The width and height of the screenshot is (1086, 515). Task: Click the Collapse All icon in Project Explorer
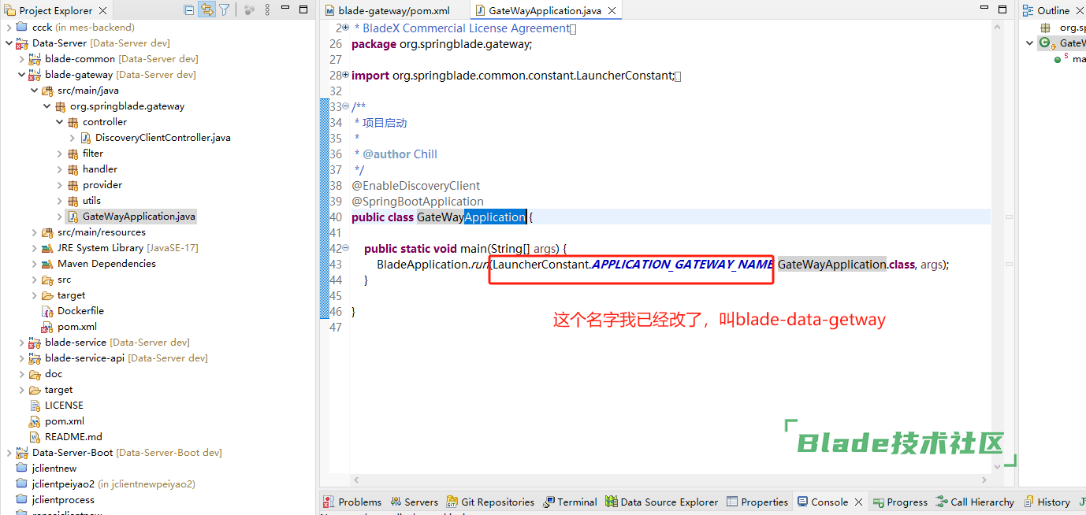[x=189, y=10]
